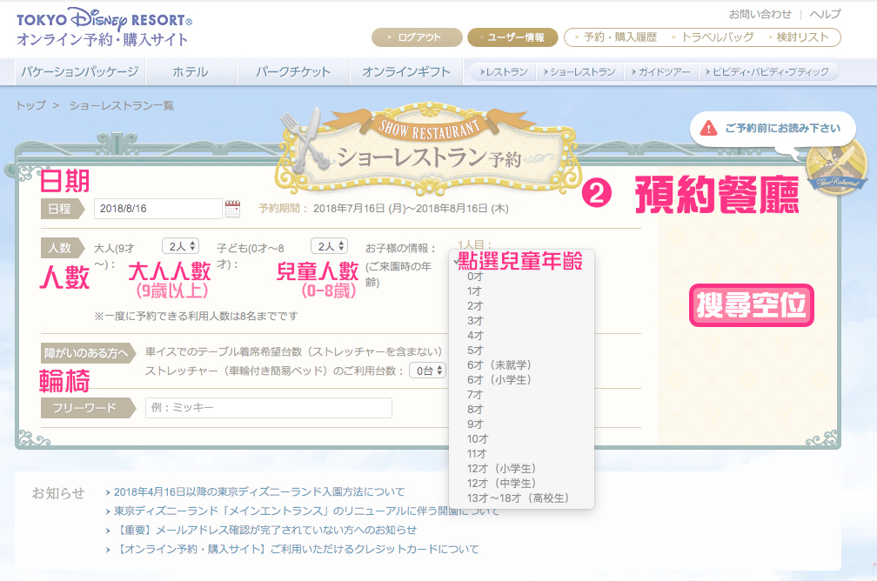
Task: Click the 'ショーレストラン予約' page title
Action: [429, 158]
